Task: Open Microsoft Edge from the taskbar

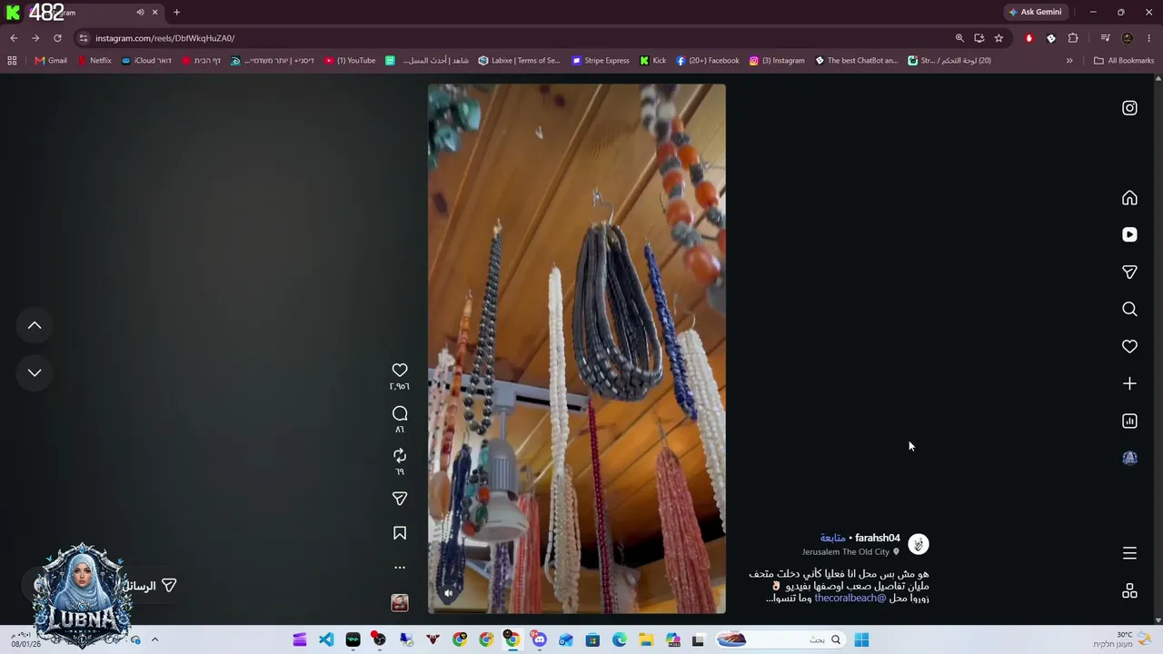Action: pyautogui.click(x=620, y=639)
